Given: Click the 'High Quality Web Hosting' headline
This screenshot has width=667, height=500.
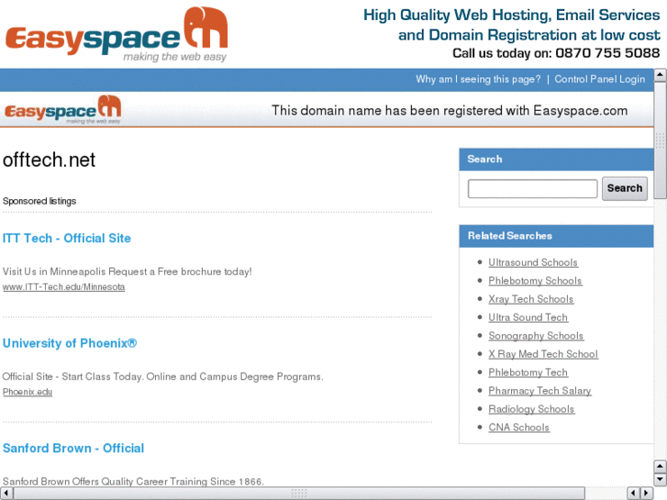Looking at the screenshot, I should coord(512,25).
